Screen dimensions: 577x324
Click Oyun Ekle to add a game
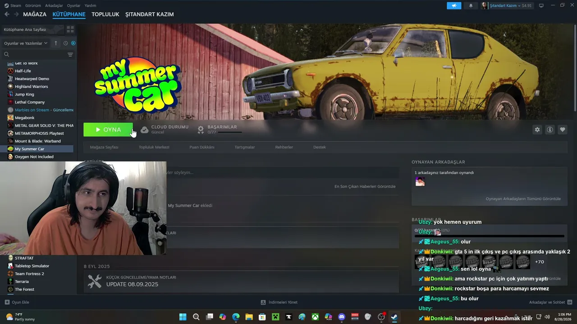coord(17,302)
